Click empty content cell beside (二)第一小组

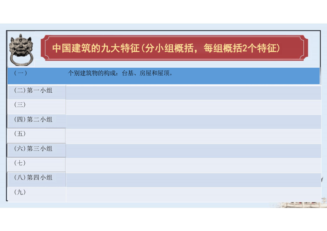pos(194,92)
